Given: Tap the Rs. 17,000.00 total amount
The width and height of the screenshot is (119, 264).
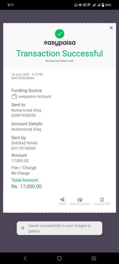Looking at the screenshot, I should click(27, 186).
